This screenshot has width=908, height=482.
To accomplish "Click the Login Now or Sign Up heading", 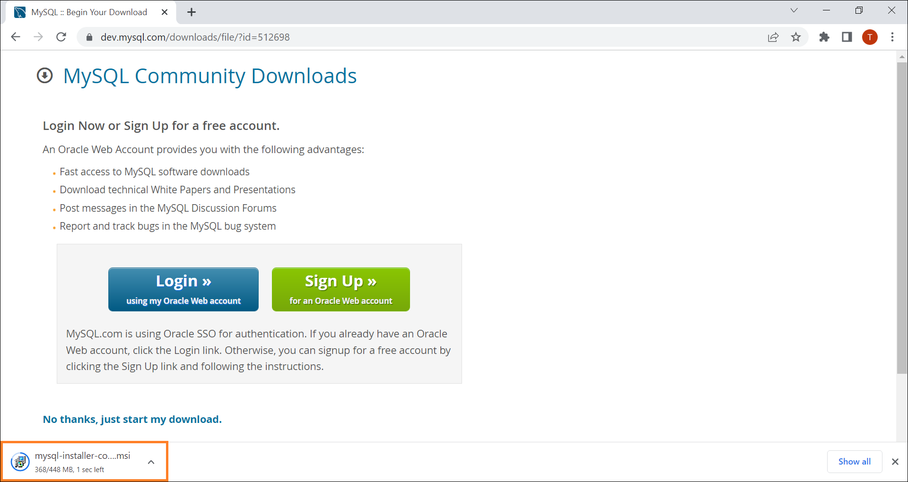I will pos(161,126).
